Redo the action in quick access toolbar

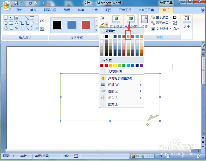pos(30,3)
